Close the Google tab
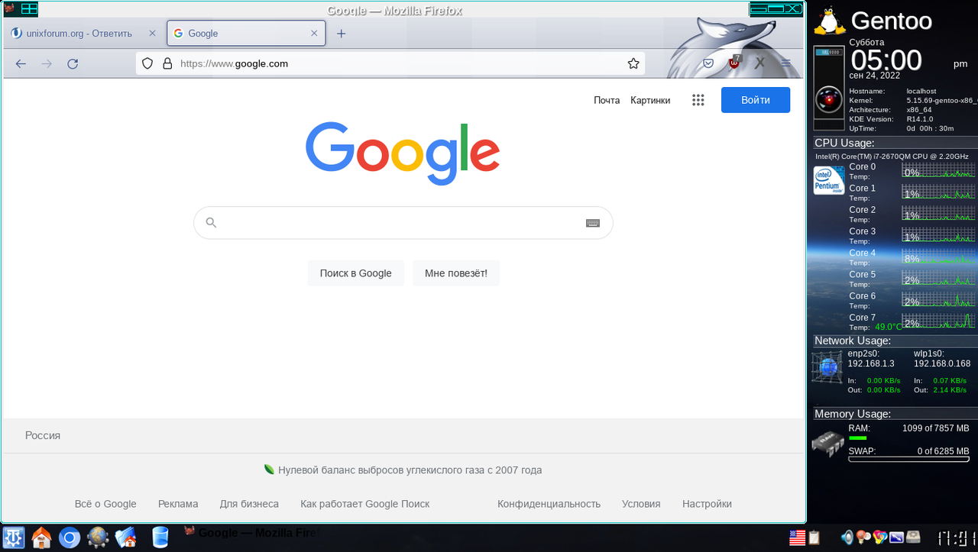 (x=314, y=34)
